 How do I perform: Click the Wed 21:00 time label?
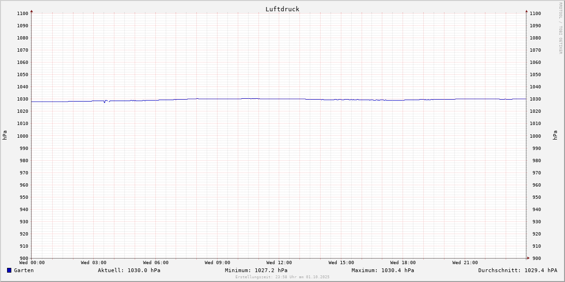pyautogui.click(x=465, y=263)
